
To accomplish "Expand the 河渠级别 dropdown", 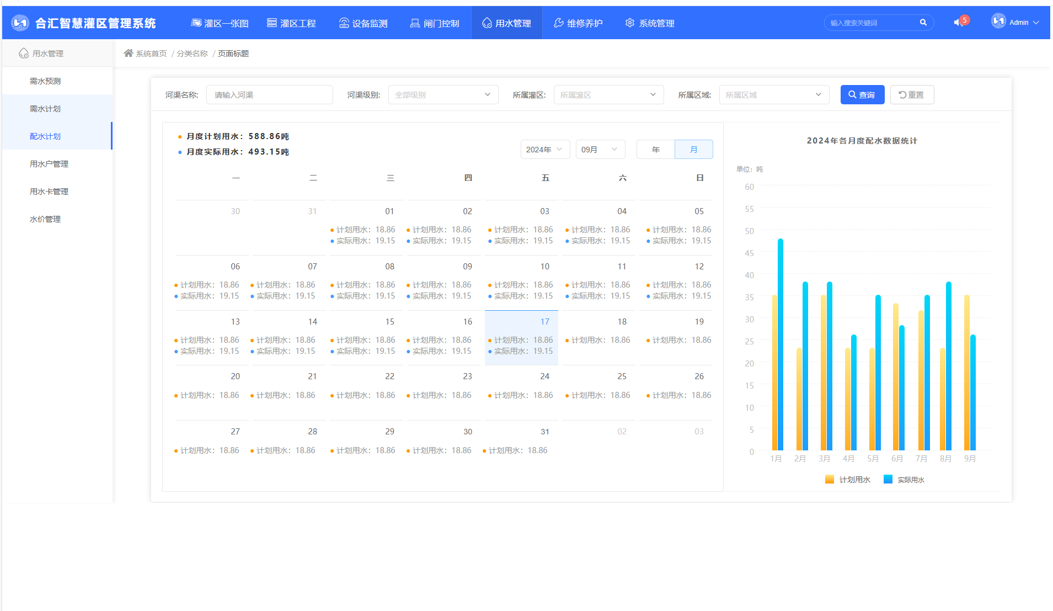I will 443,95.
